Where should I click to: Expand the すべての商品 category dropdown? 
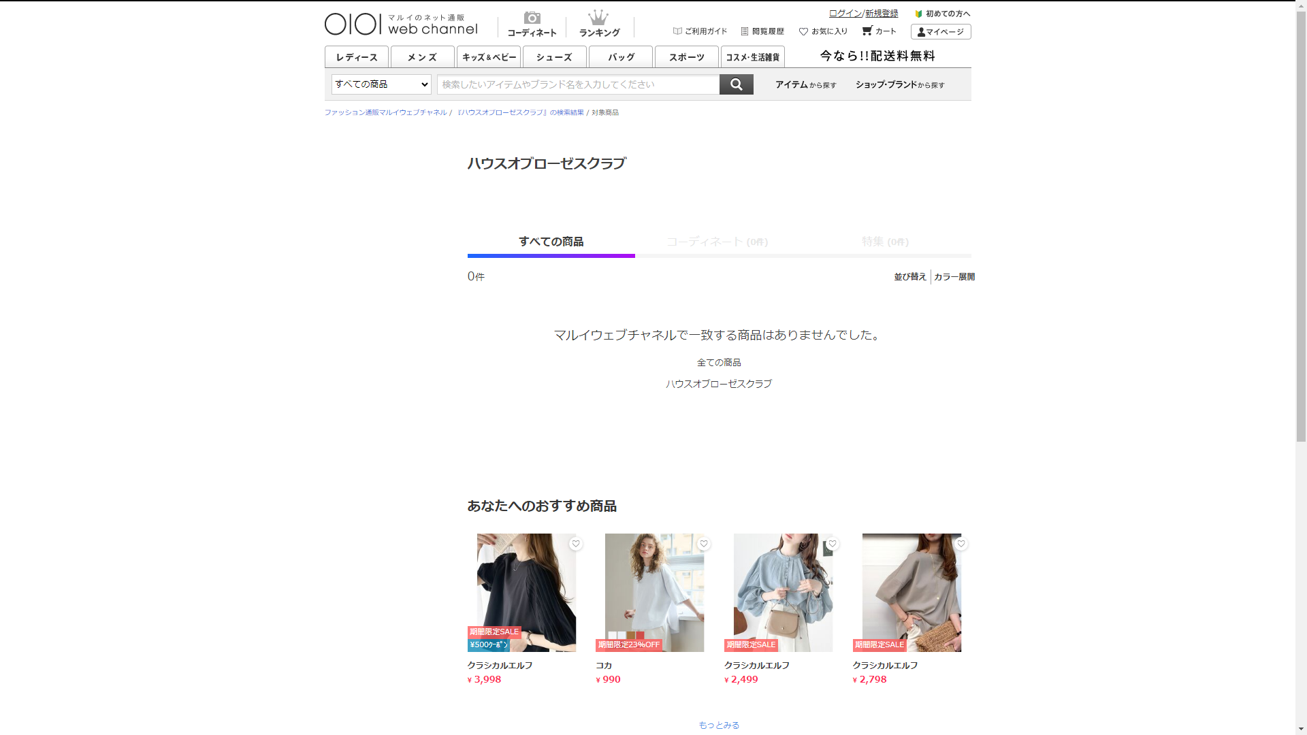click(381, 84)
